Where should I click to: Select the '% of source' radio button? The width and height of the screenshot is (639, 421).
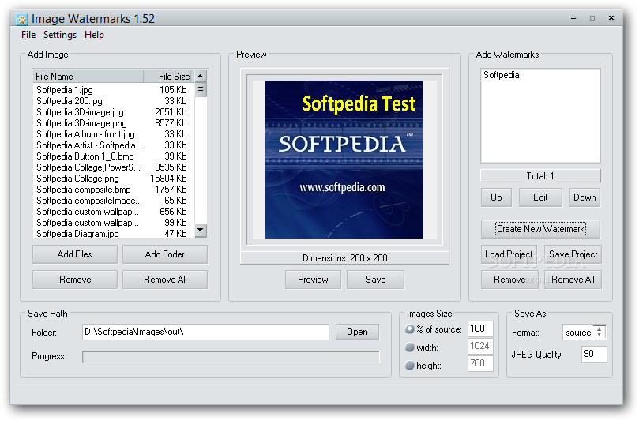410,329
